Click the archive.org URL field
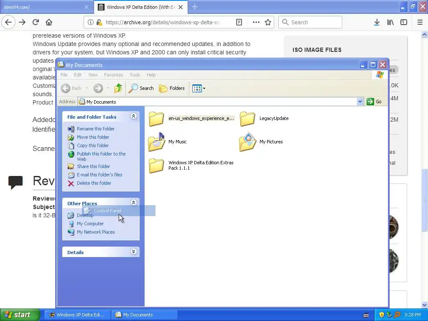This screenshot has width=428, height=321. tap(163, 22)
